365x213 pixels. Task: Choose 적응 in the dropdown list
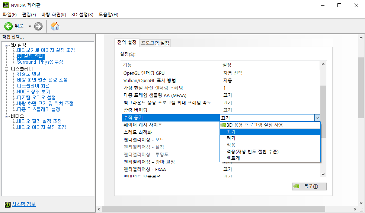click(270, 145)
